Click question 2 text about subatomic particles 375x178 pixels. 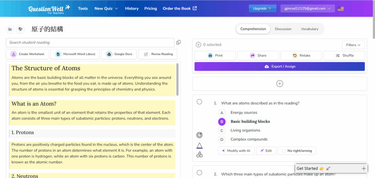[278, 174]
